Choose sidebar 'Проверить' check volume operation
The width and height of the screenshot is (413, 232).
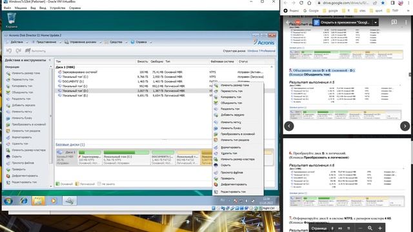tap(19, 169)
